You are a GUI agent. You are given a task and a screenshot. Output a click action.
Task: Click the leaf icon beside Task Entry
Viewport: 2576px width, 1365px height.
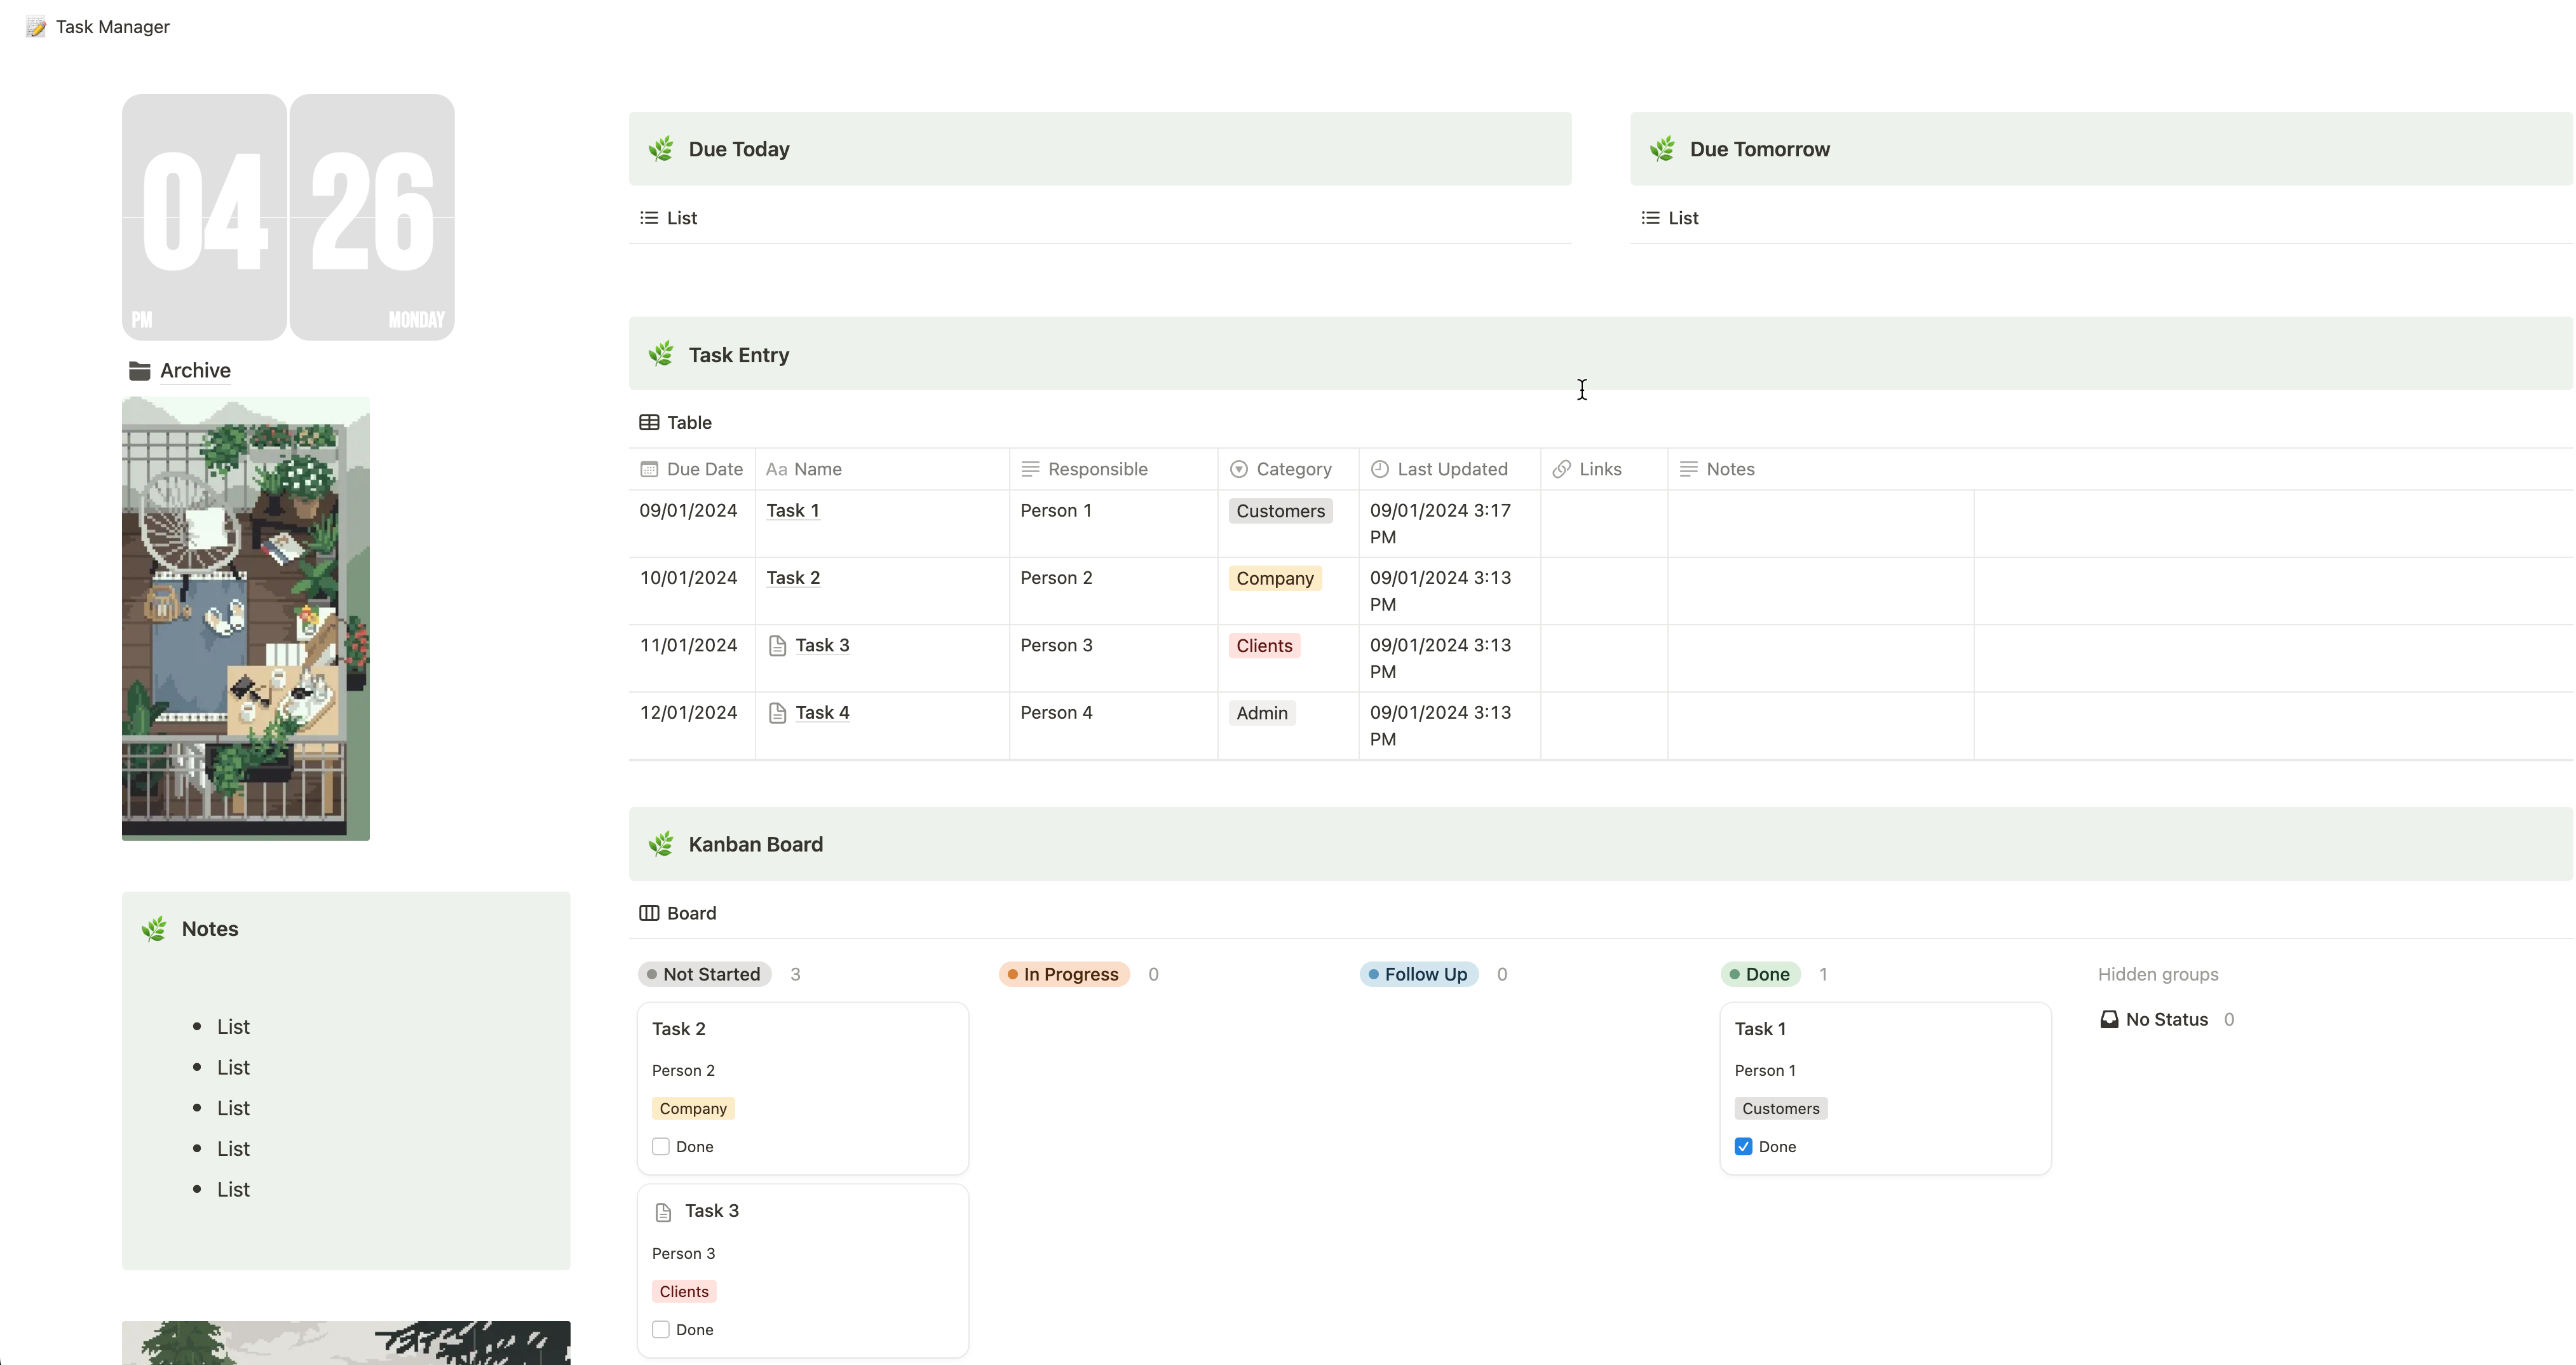[661, 354]
